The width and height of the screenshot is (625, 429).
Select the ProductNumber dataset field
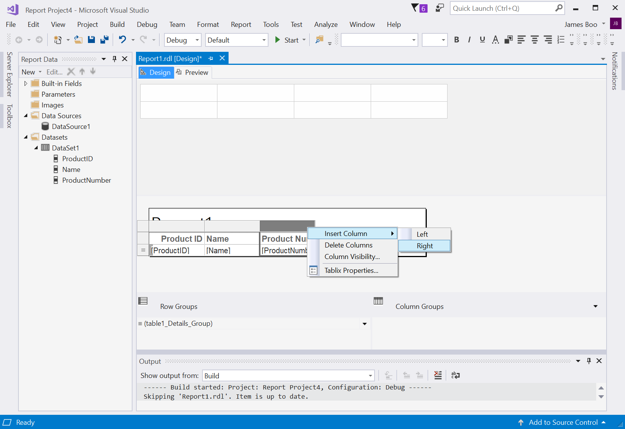pos(86,180)
